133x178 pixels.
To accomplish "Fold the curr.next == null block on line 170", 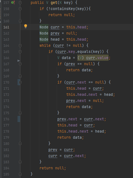I will tap(20, 82).
